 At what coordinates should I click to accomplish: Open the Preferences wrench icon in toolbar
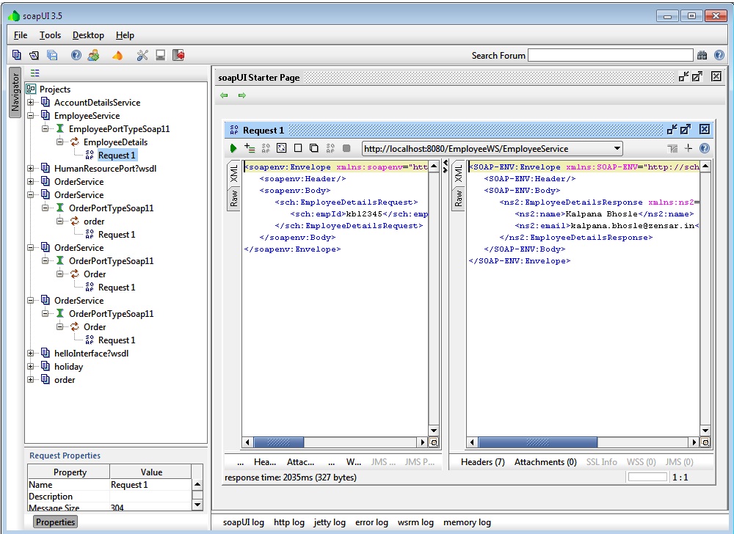tap(142, 55)
